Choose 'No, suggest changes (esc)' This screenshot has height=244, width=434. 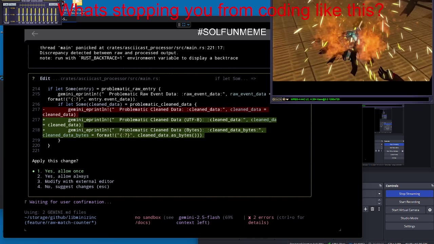73,186
